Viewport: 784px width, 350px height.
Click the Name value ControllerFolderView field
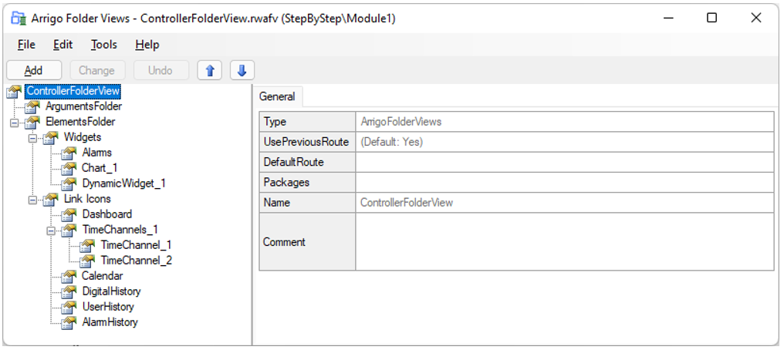[565, 203]
